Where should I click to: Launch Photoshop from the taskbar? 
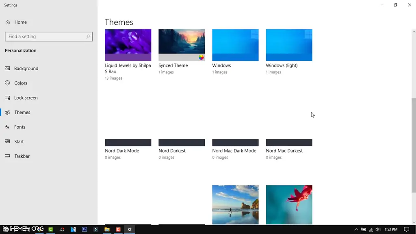84,229
